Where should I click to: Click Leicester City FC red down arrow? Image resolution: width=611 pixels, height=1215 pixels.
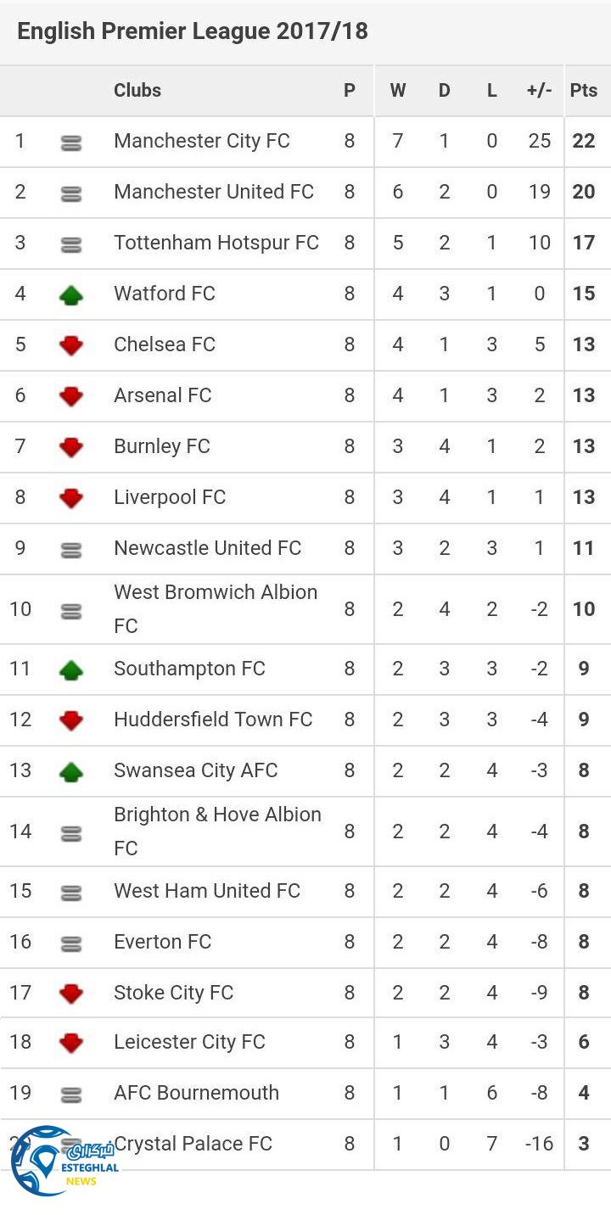[x=71, y=1043]
